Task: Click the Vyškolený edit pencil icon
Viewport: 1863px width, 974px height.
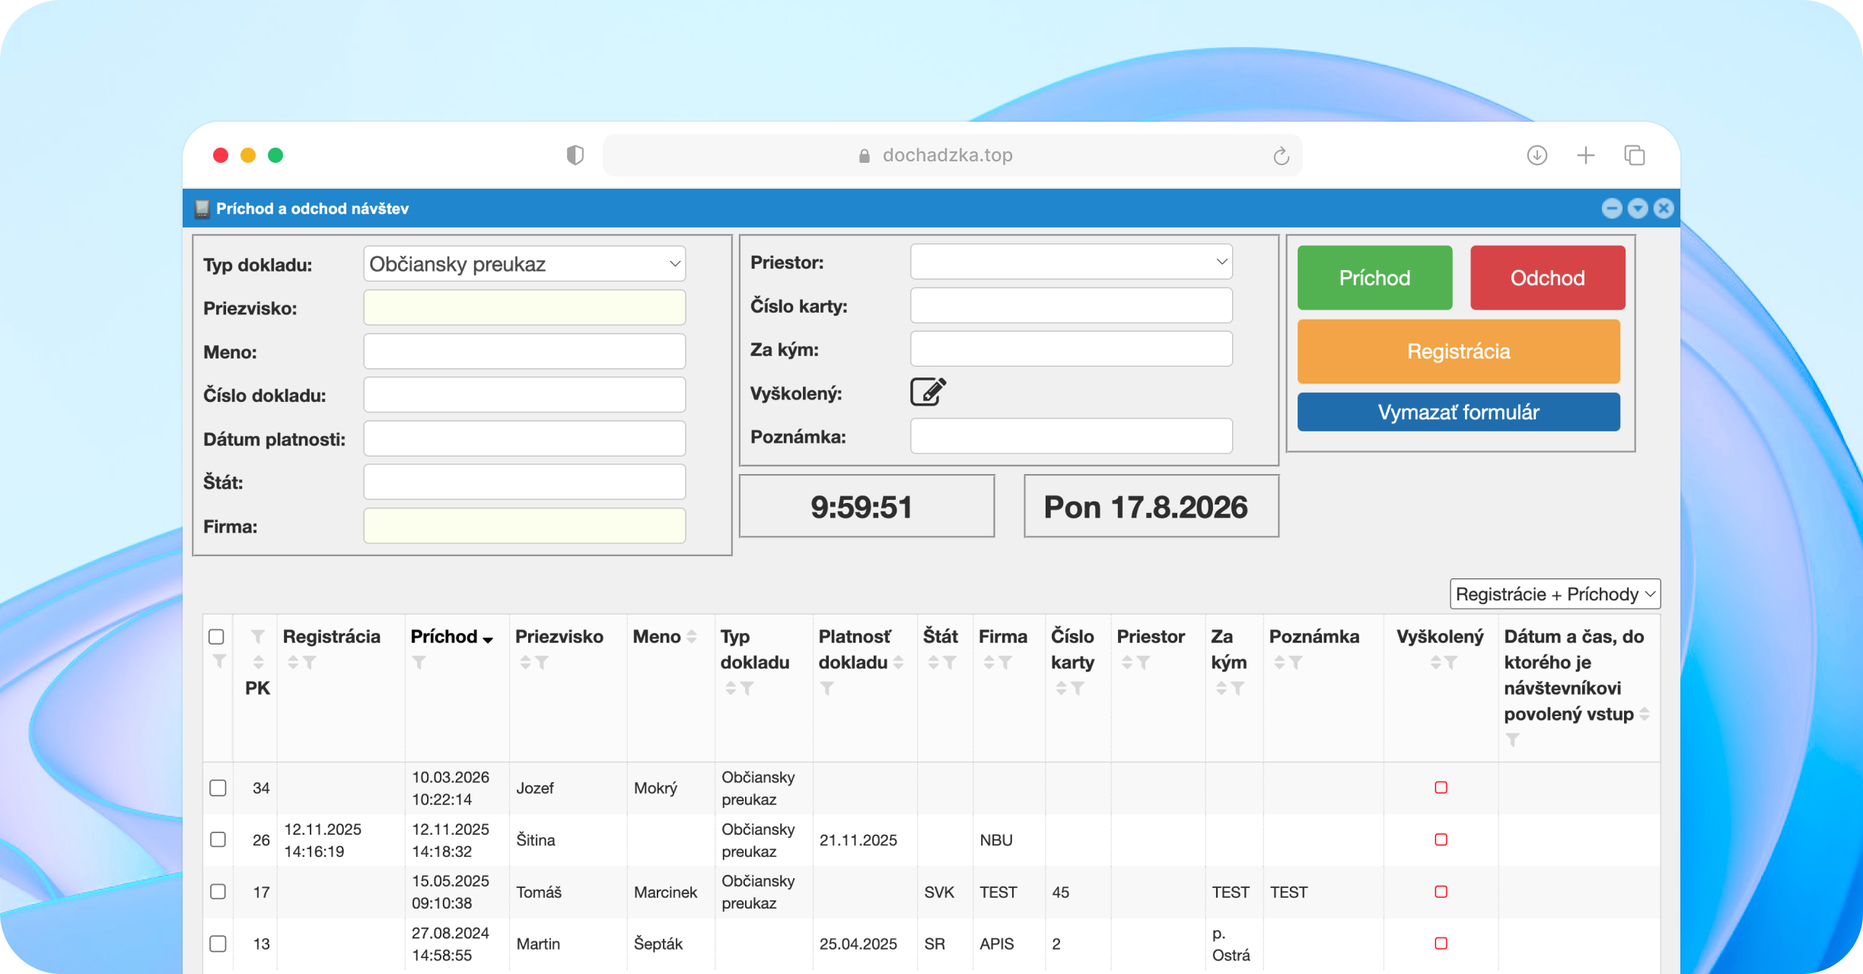Action: (928, 392)
